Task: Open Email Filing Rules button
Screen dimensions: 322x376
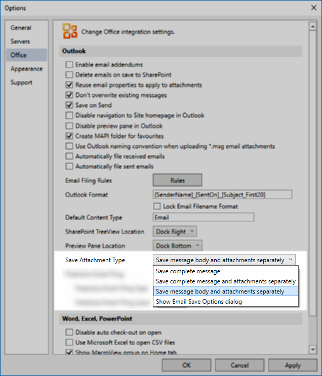Action: (177, 180)
